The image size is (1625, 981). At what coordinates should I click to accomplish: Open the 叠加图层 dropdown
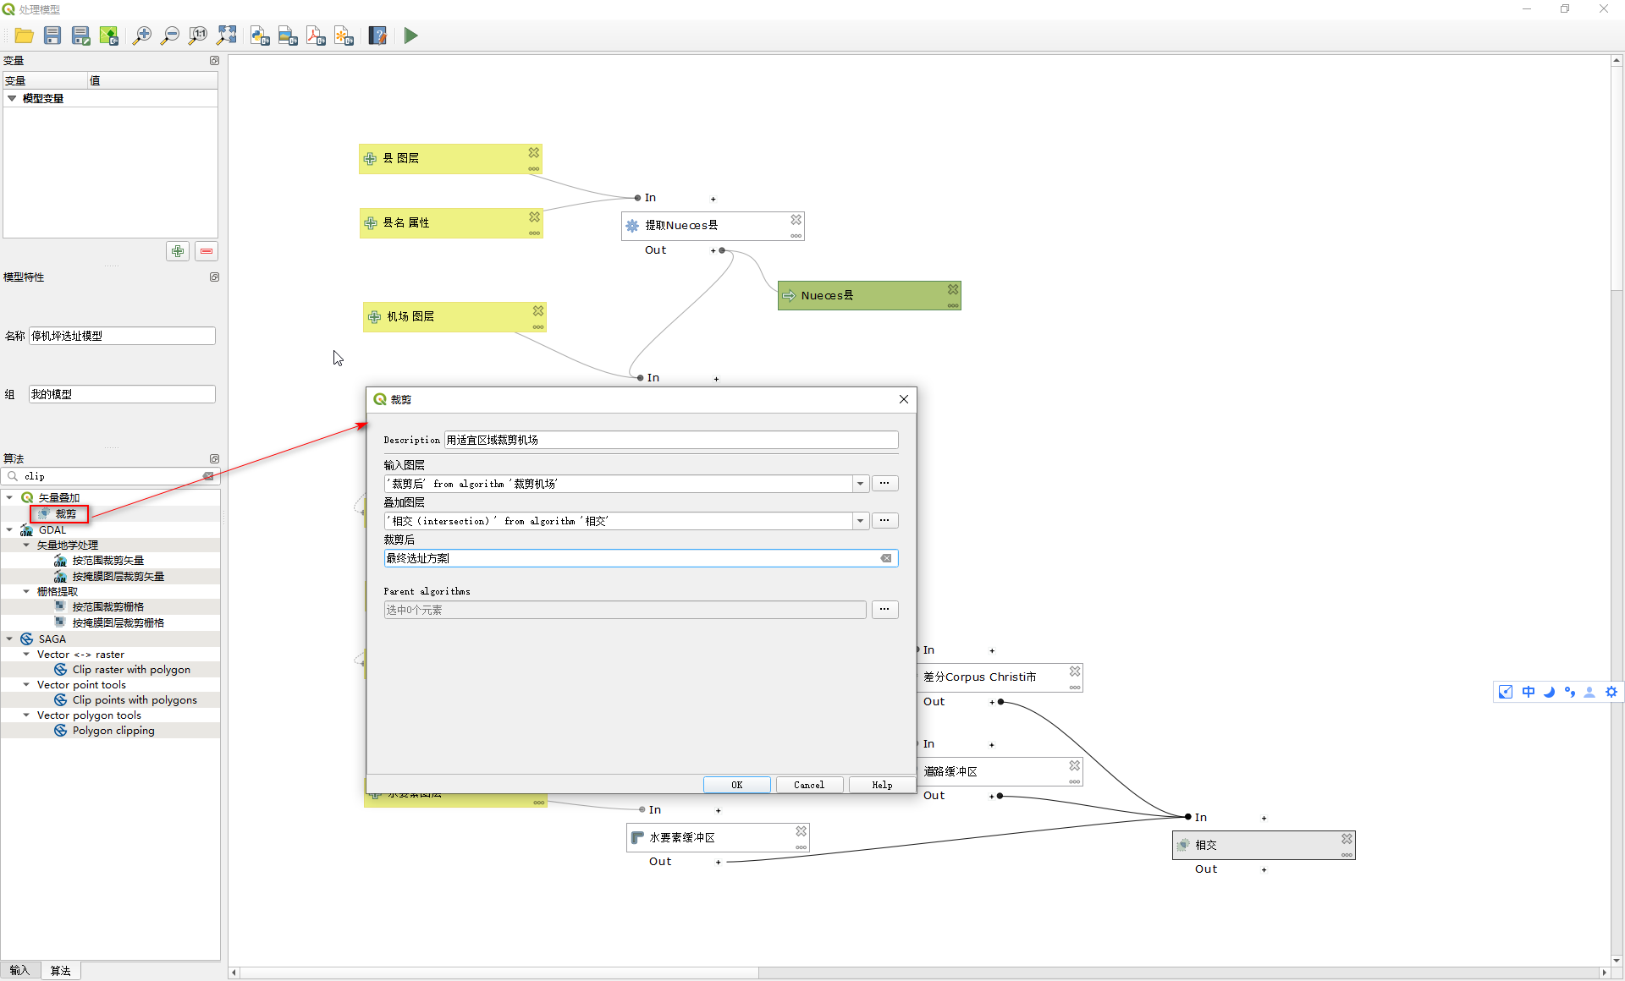pyautogui.click(x=860, y=521)
